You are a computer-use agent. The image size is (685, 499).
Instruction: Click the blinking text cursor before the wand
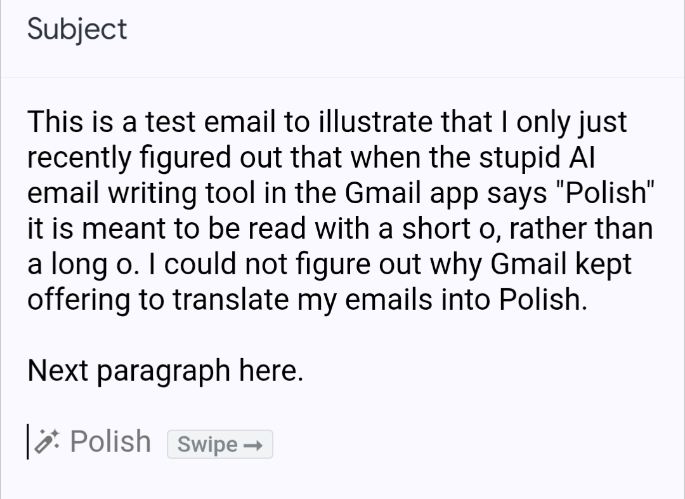coord(29,442)
